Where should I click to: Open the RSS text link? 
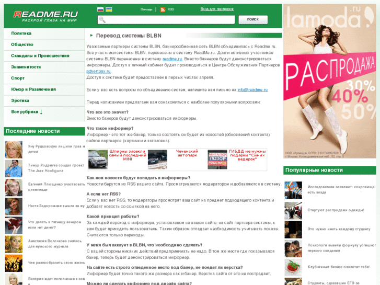pyautogui.click(x=170, y=9)
